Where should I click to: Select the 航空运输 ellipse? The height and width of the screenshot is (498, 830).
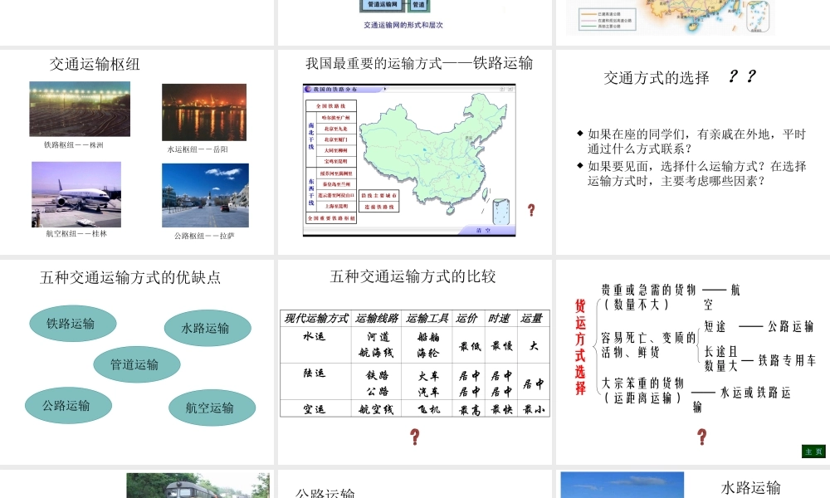tap(212, 408)
